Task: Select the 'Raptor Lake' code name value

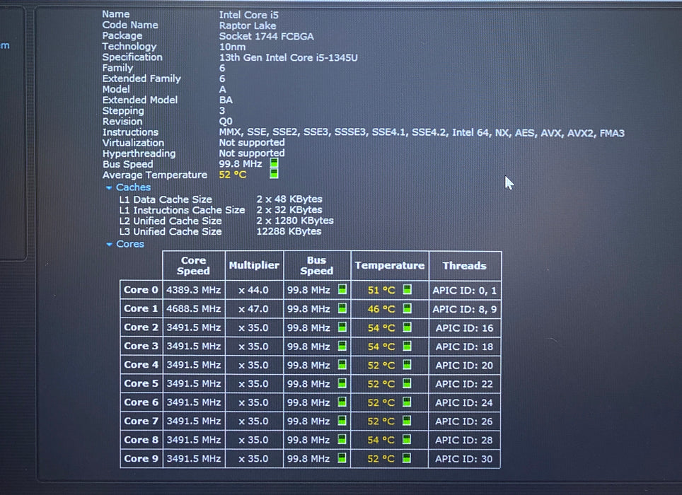Action: [x=248, y=25]
